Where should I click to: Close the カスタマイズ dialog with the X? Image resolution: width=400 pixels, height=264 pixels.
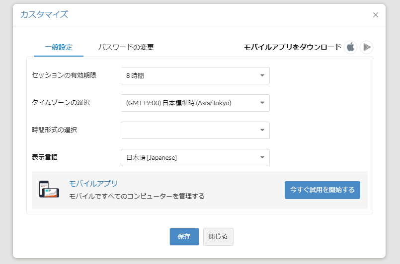click(376, 15)
